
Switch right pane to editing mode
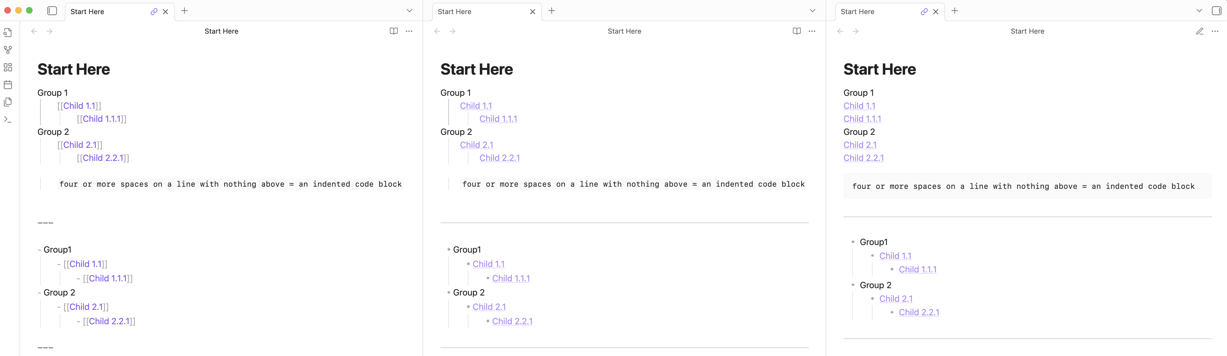(x=1199, y=31)
